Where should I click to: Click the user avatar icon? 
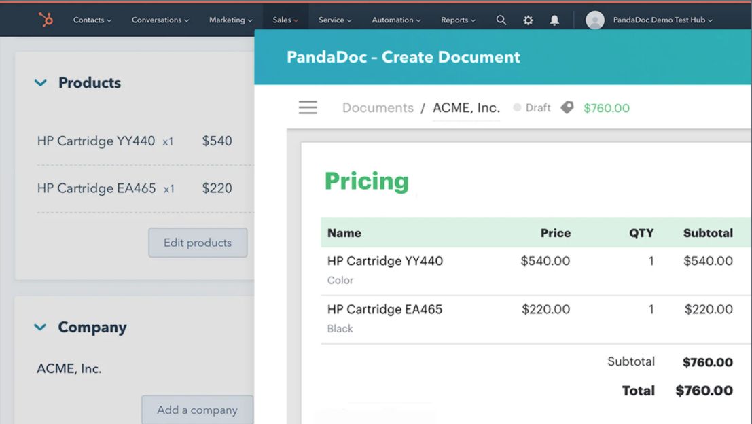594,20
